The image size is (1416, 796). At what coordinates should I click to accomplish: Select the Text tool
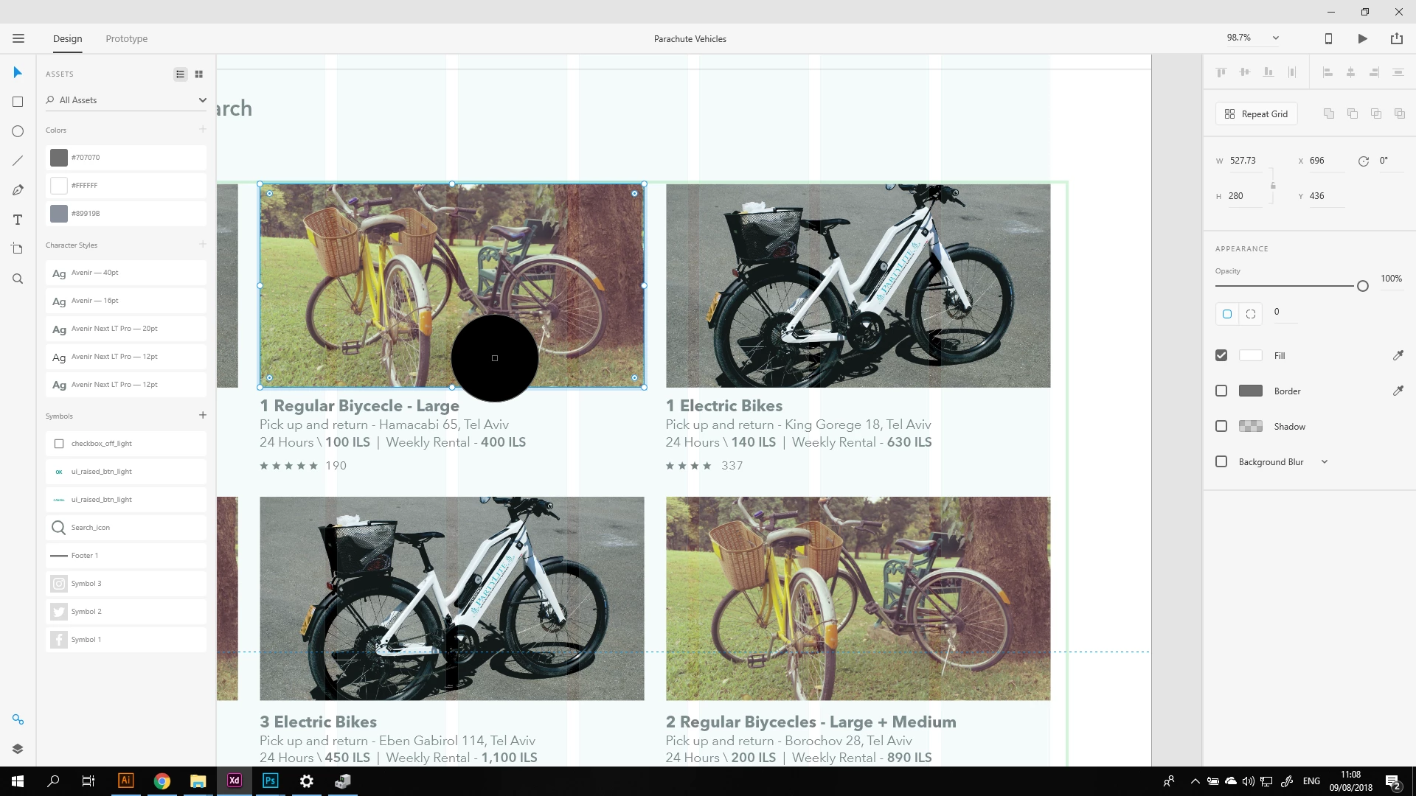point(18,220)
